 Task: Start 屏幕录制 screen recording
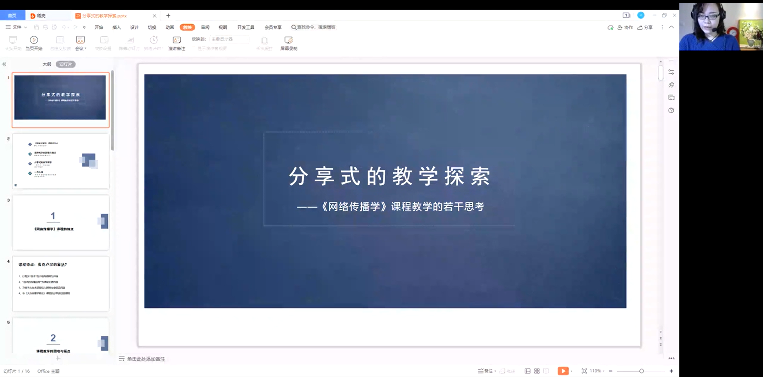coord(289,42)
